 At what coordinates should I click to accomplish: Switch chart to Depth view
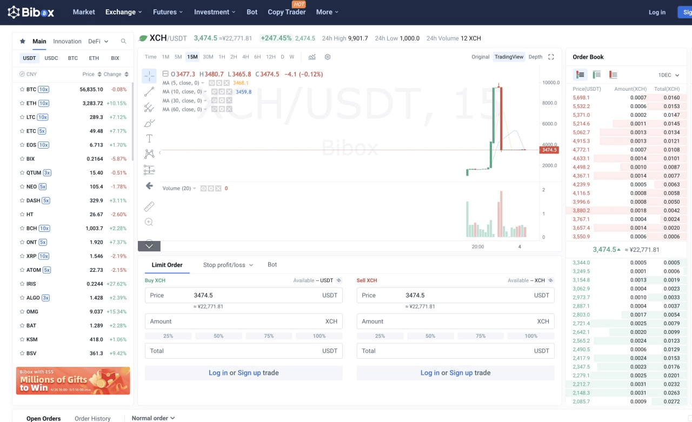click(x=535, y=57)
